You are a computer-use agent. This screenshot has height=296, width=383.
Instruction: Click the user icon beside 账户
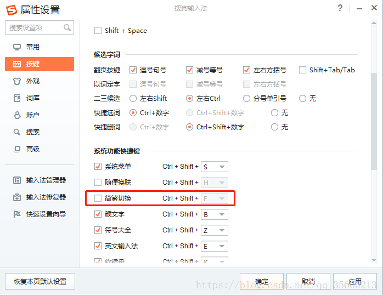(x=17, y=115)
